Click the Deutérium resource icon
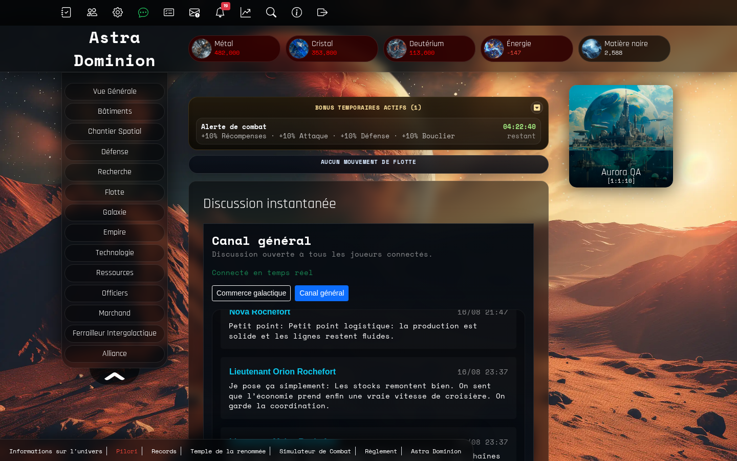737x461 pixels. tap(397, 49)
